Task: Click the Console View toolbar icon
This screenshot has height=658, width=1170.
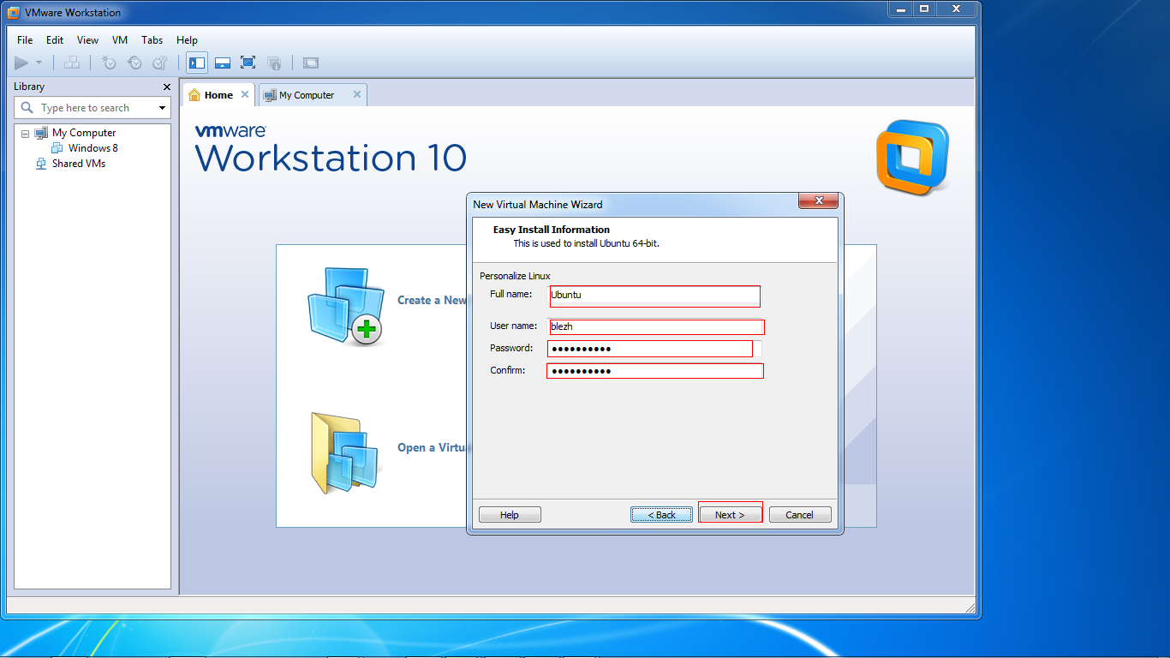Action: pyautogui.click(x=310, y=62)
